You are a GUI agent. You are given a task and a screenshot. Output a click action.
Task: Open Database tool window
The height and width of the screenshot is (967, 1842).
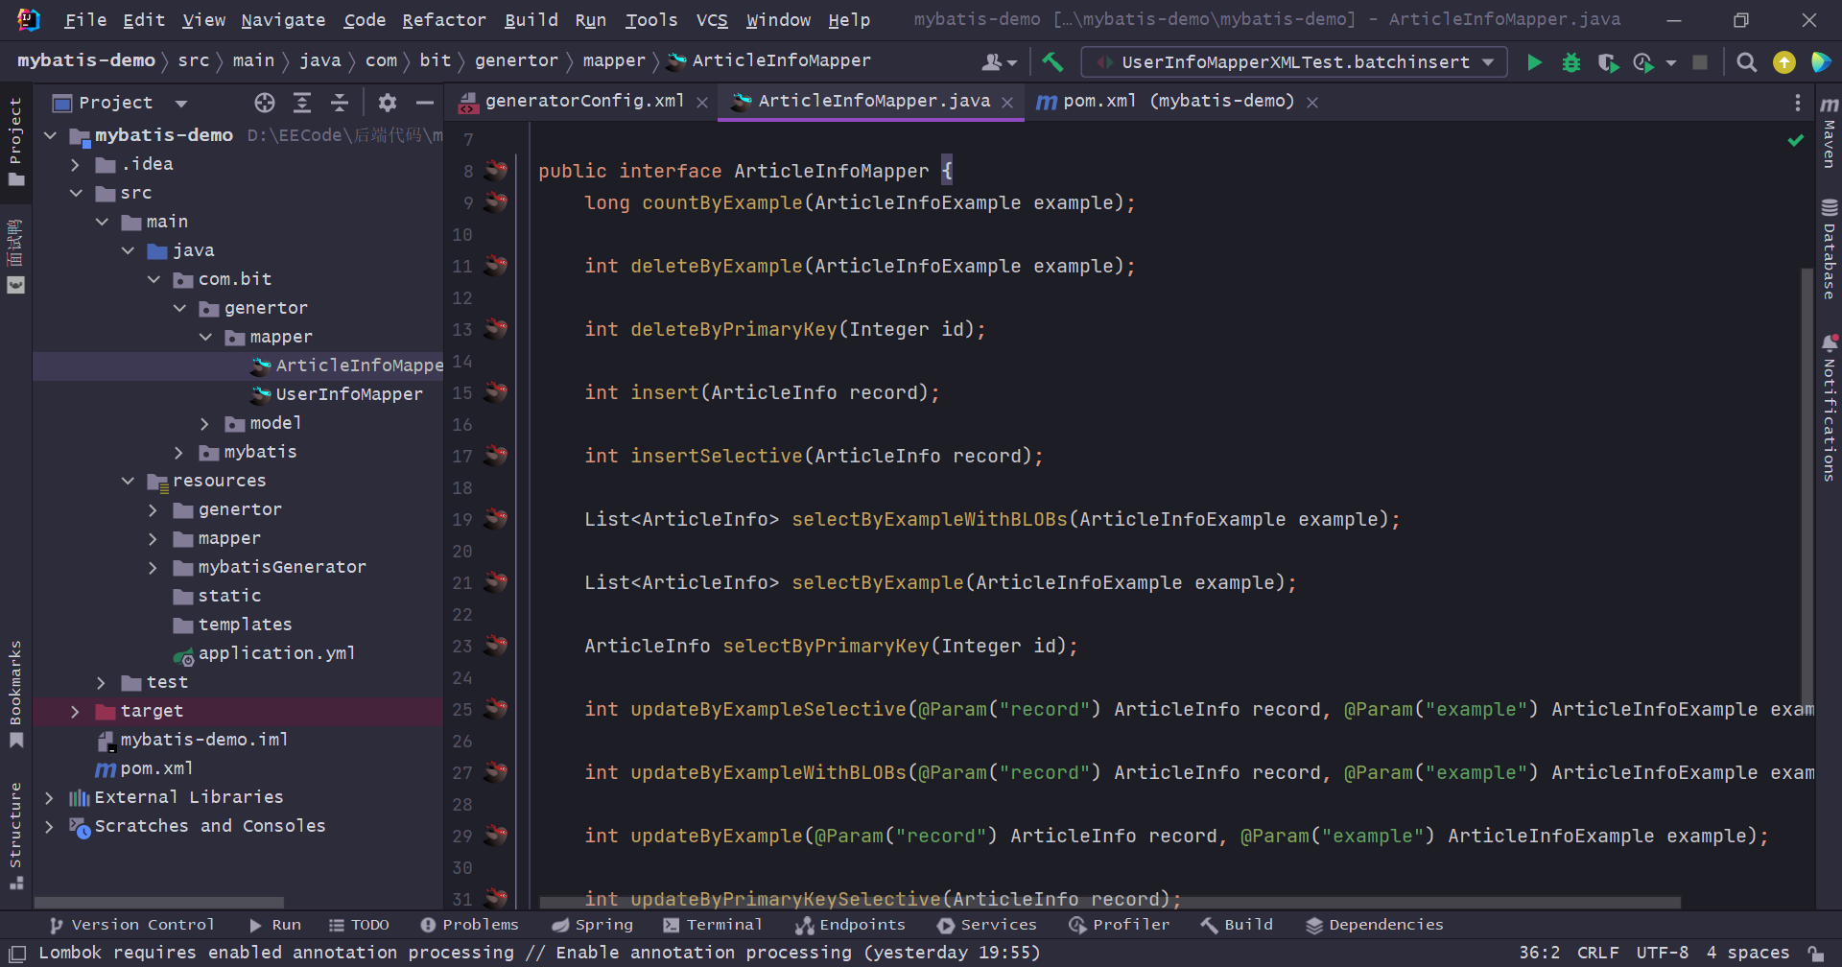coord(1830,248)
